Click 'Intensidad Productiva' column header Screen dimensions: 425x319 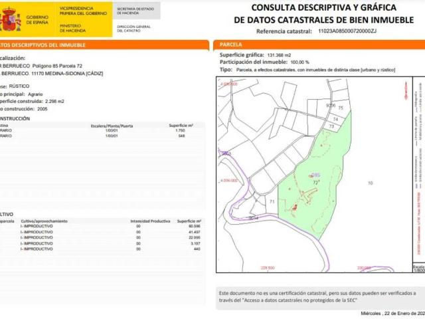[150, 221]
